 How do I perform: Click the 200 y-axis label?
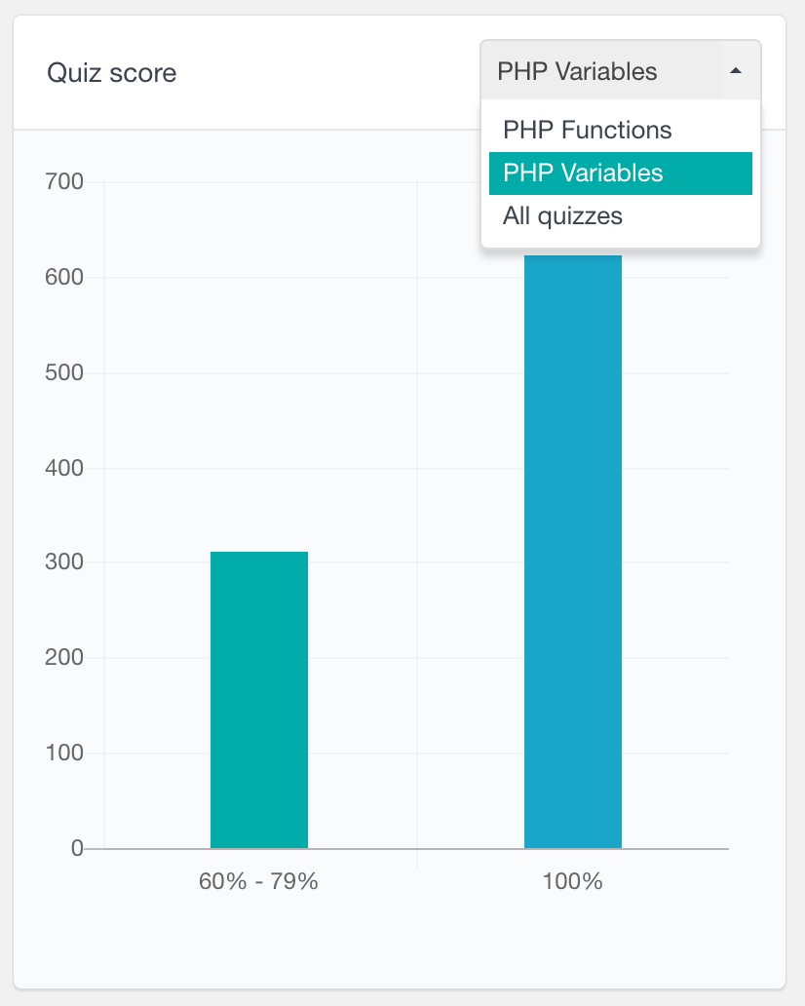(64, 658)
